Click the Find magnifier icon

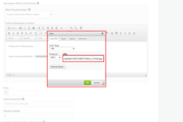[72, 28]
